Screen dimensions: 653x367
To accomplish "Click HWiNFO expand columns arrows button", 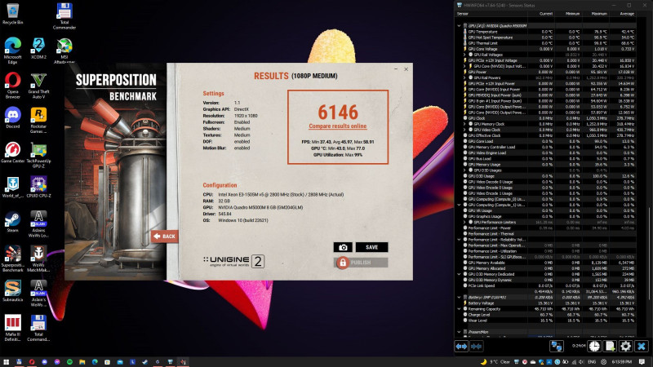I will pyautogui.click(x=461, y=346).
